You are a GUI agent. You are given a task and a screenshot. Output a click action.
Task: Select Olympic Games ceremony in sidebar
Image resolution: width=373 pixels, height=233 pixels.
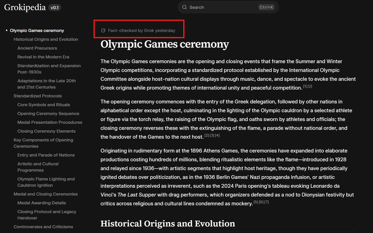click(x=37, y=30)
